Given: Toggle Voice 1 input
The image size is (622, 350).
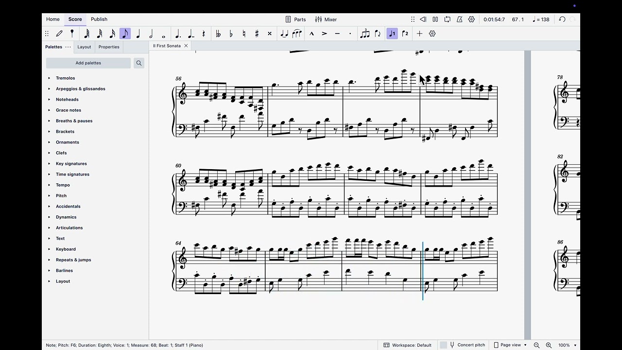Looking at the screenshot, I should tap(392, 34).
